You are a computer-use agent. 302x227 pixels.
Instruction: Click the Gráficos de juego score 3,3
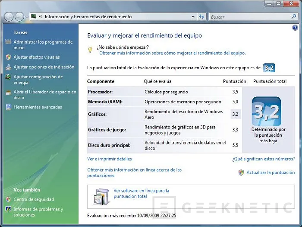[x=235, y=130]
